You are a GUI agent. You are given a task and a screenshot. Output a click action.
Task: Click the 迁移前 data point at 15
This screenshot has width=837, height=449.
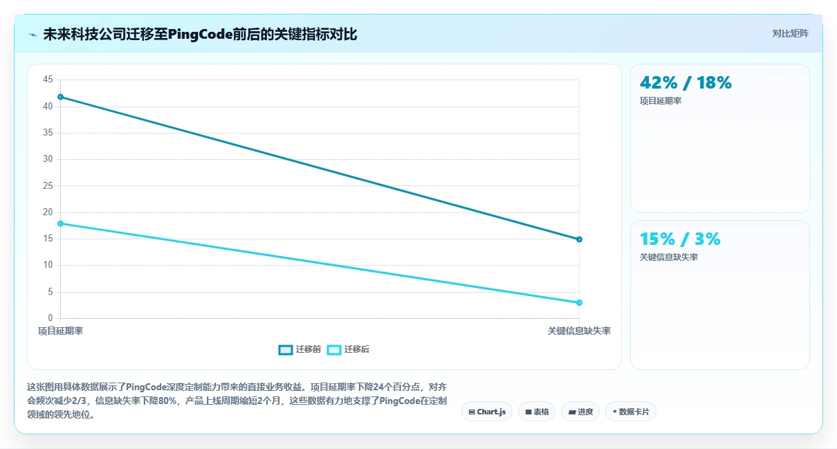[579, 239]
